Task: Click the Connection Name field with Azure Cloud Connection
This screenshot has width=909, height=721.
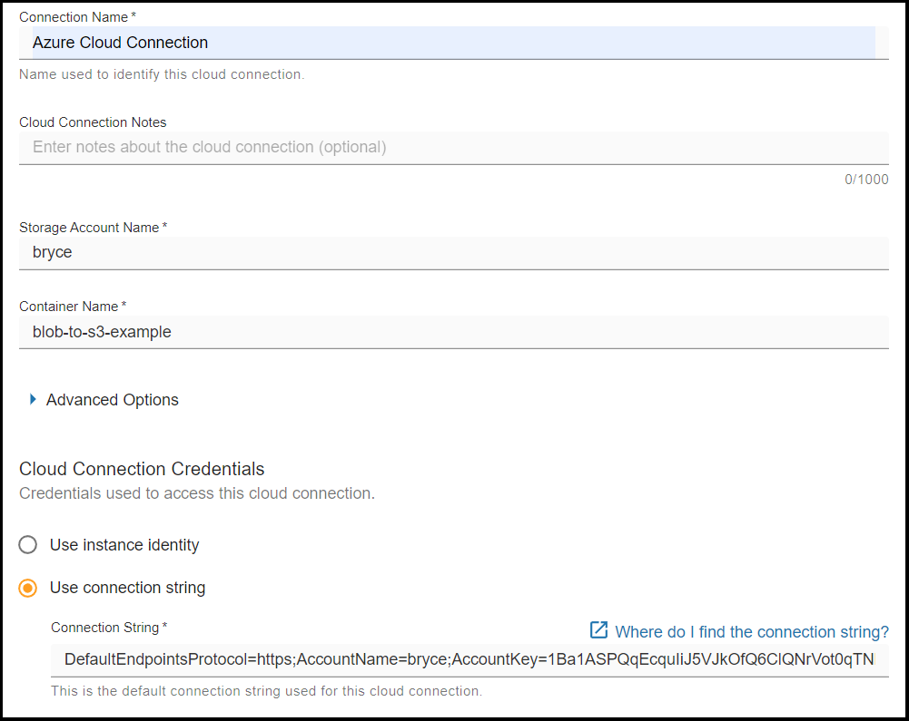Action: click(453, 43)
